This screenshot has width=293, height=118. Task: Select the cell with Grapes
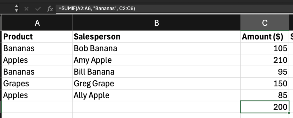point(37,84)
